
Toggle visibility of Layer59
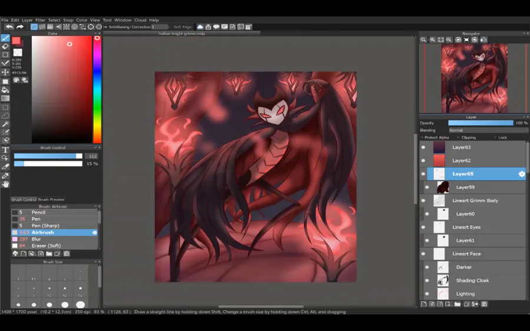click(428, 188)
